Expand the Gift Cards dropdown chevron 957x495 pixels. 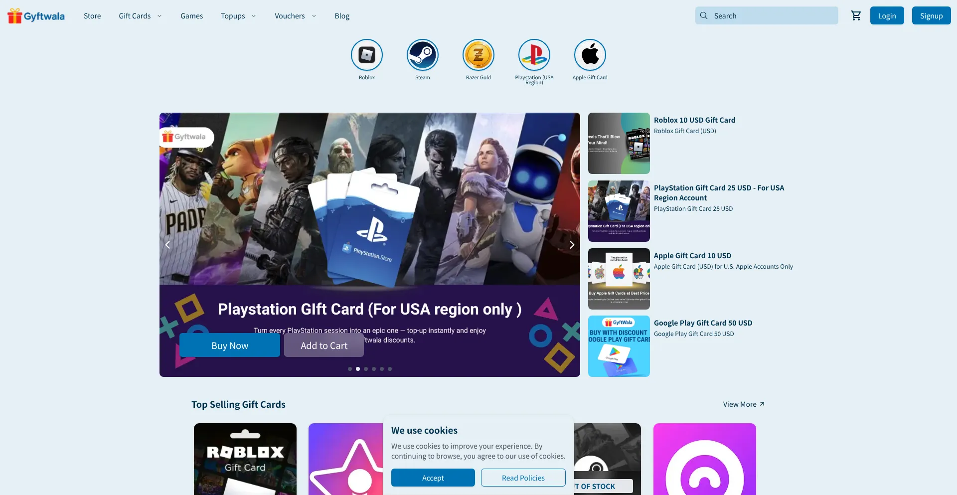(159, 16)
